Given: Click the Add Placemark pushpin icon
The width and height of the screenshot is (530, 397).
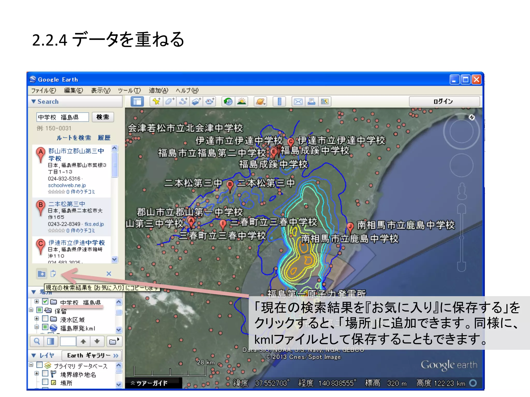Looking at the screenshot, I should click(156, 101).
